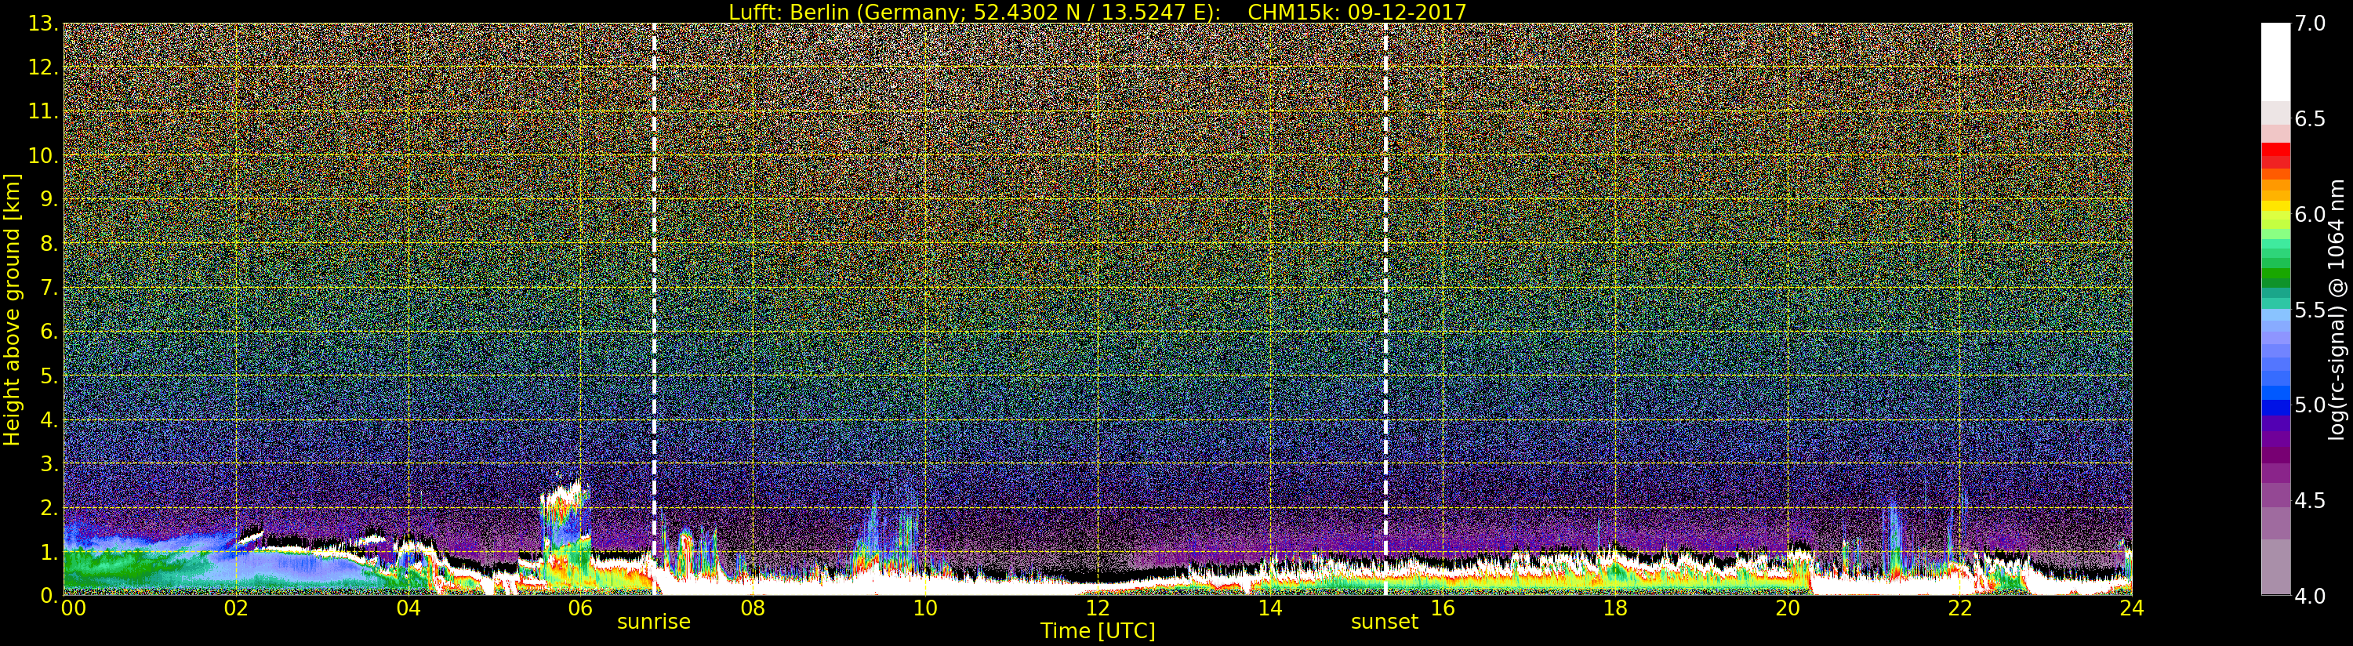This screenshot has height=646, width=2353.
Task: Click the "6.5" colorbar tick label
Action: [2310, 119]
